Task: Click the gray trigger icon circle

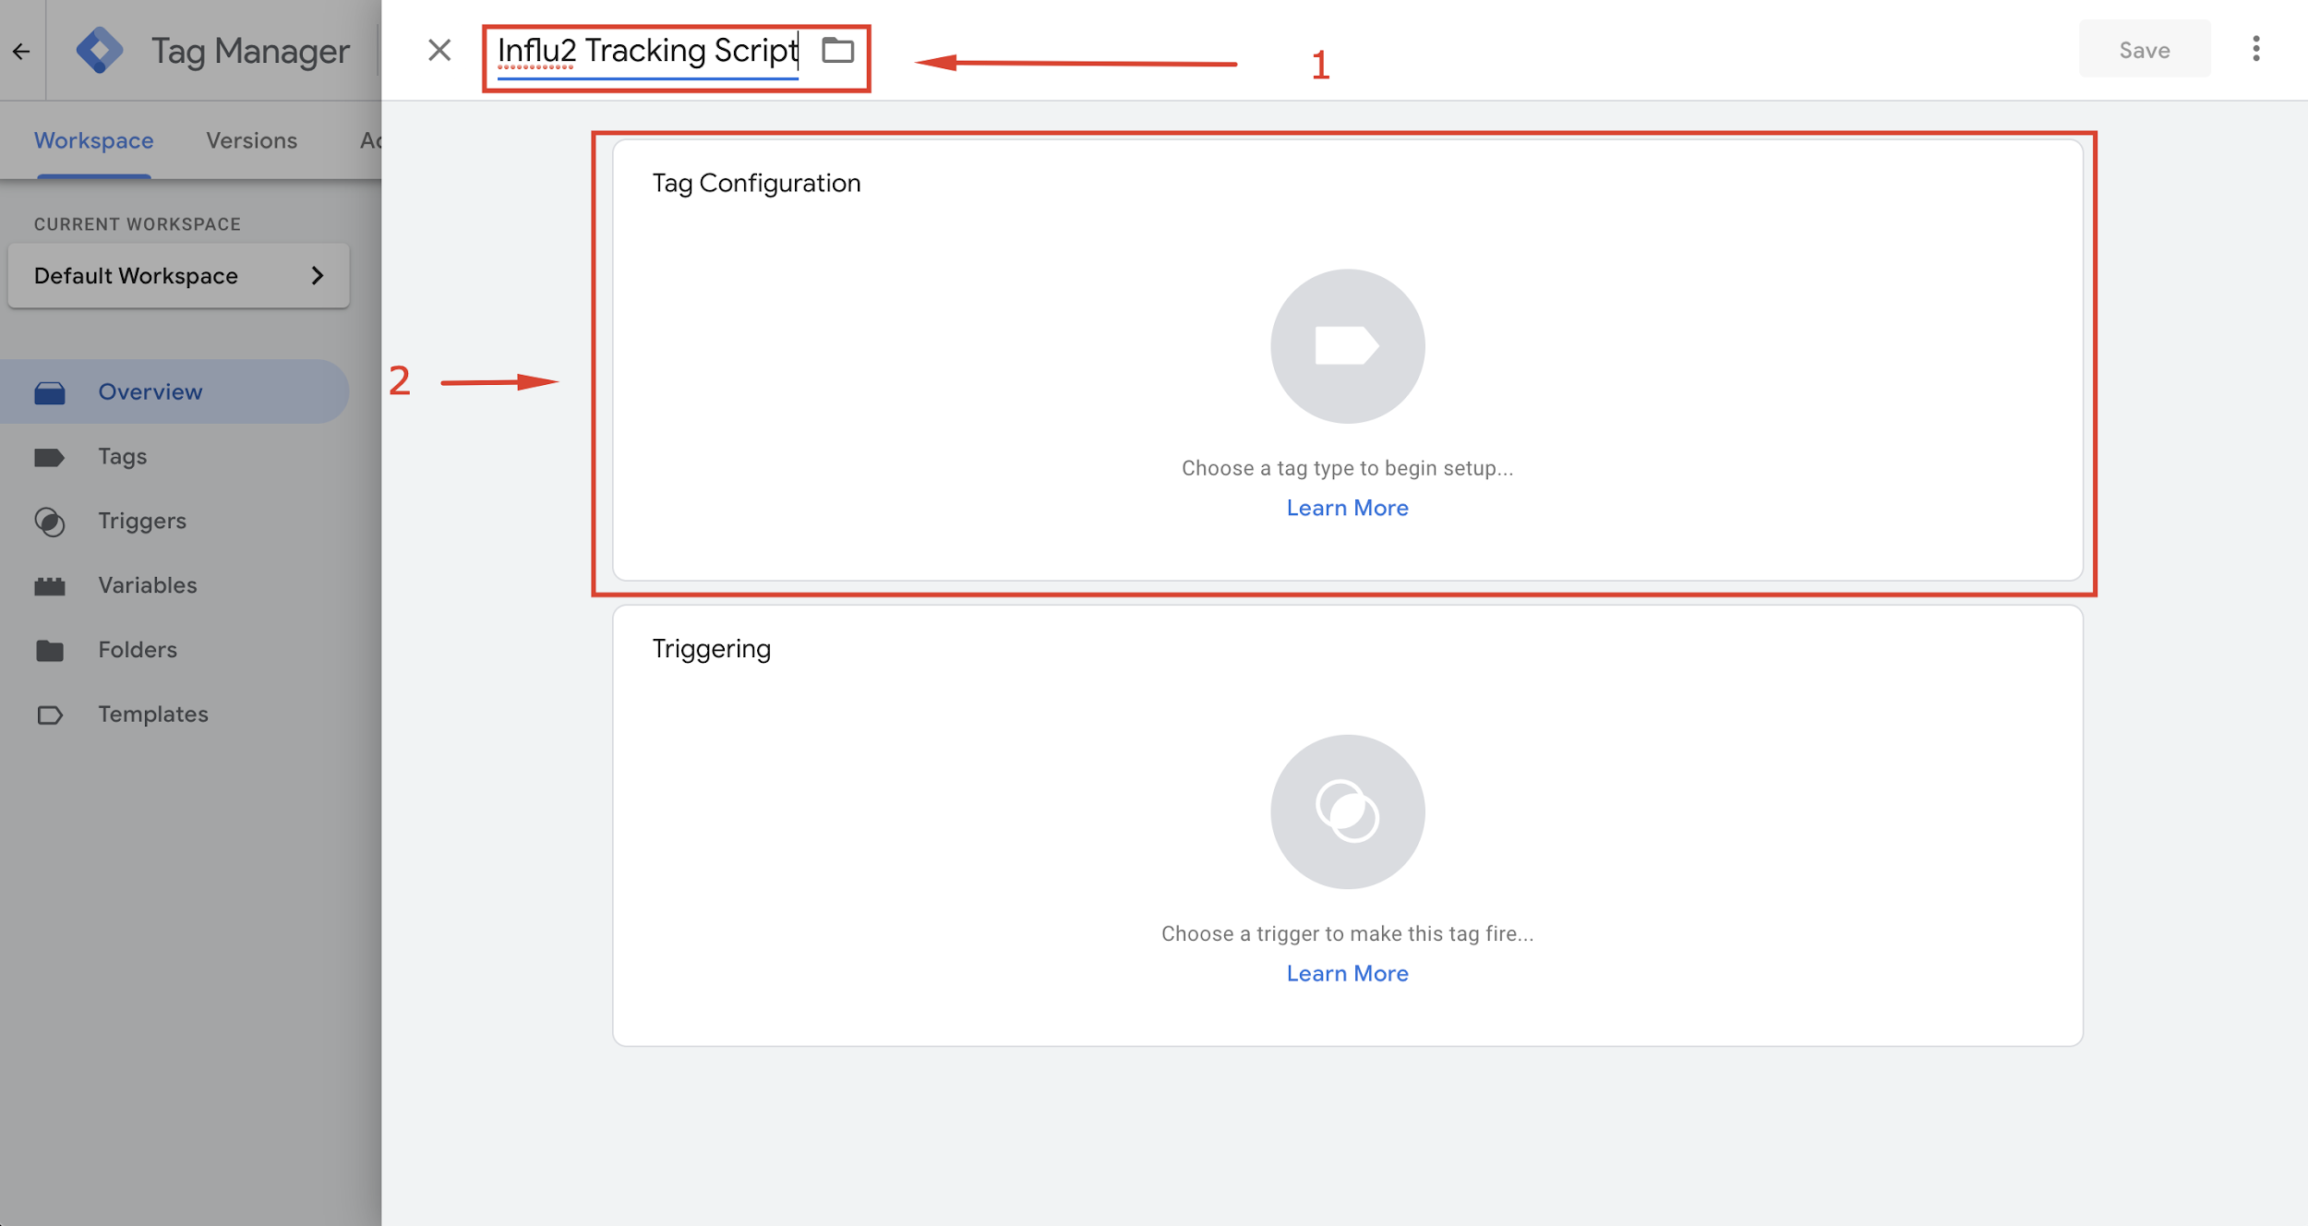Action: (x=1347, y=811)
